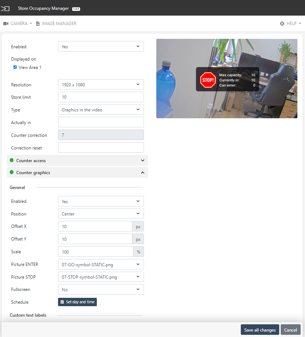This screenshot has height=337, width=305.
Task: Click the camera icon in menu bar
Action: (6, 24)
